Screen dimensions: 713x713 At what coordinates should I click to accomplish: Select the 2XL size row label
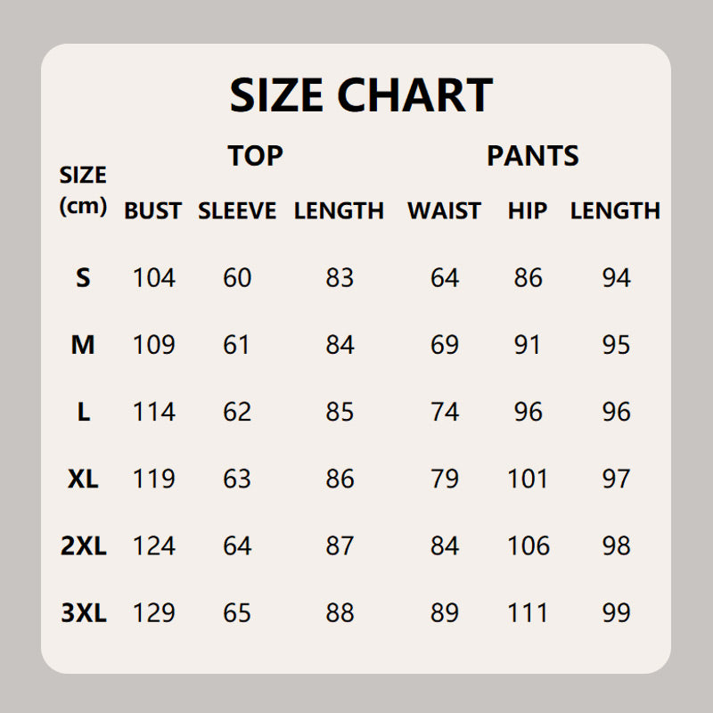pyautogui.click(x=83, y=545)
